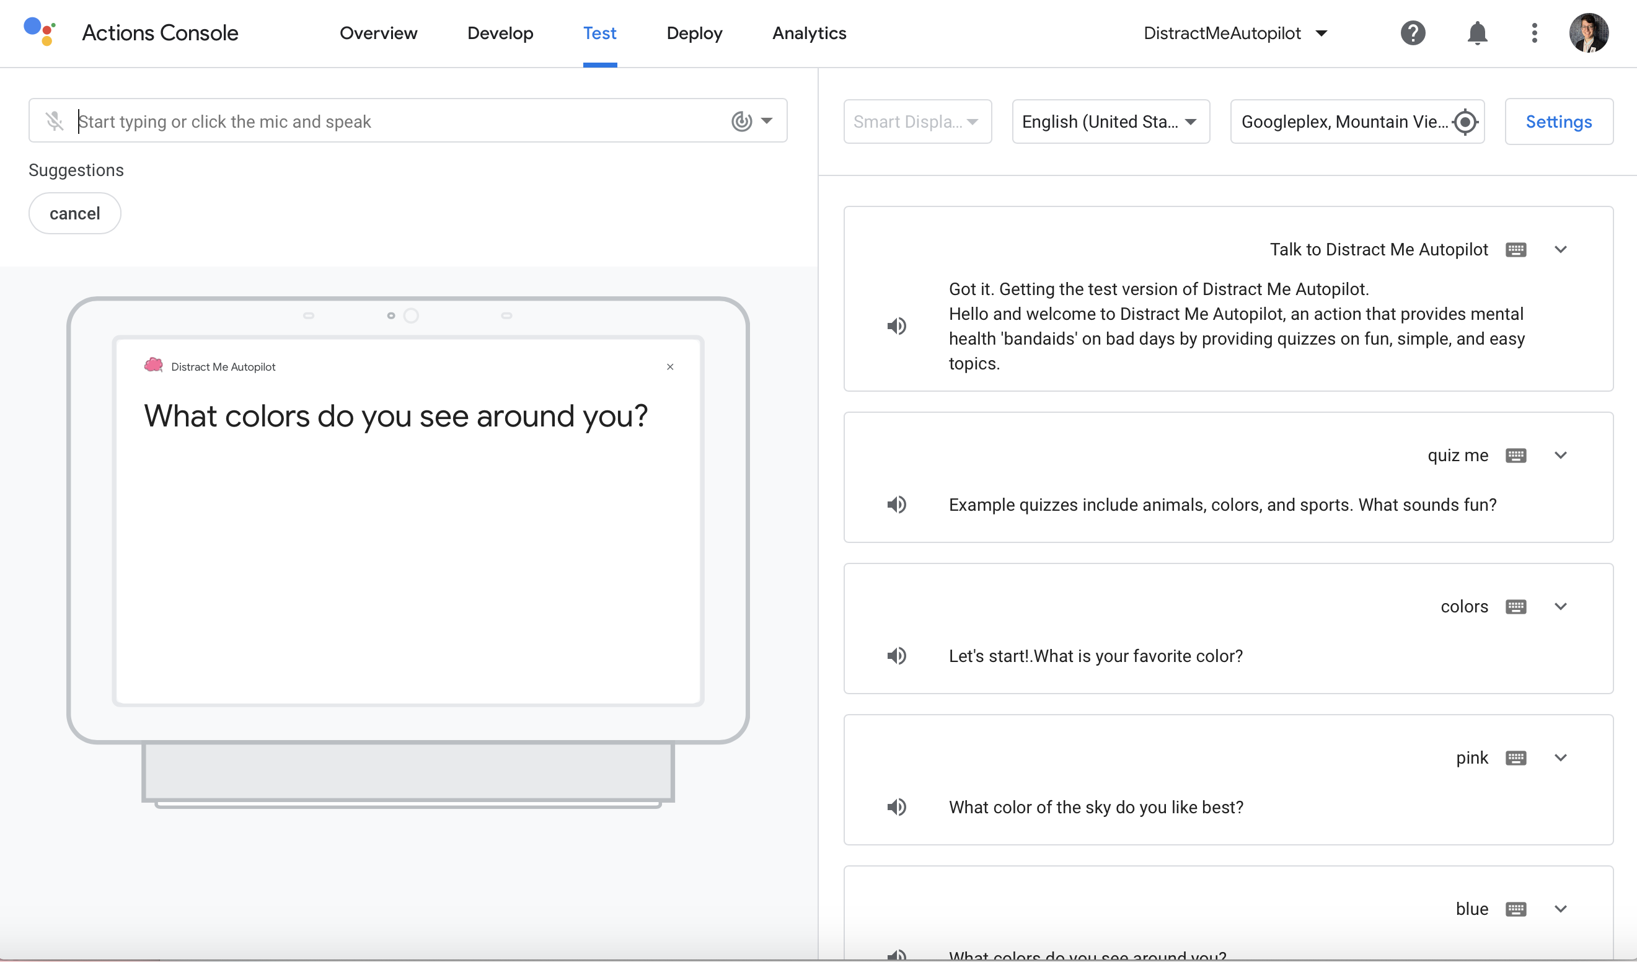Screen dimensions: 1637x962
Task: Open notifications bell icon
Action: [x=1476, y=33]
